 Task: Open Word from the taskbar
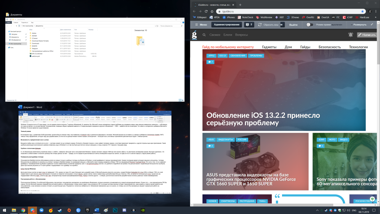[x=97, y=210]
